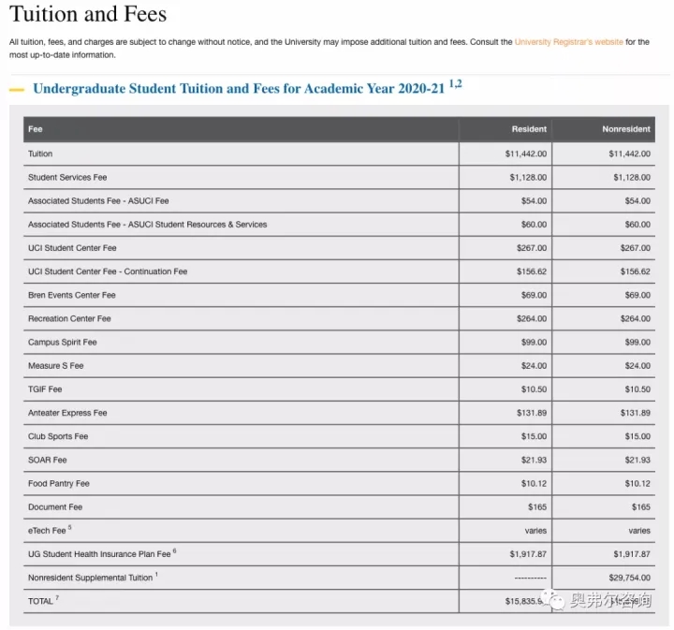Click footnote 5 next to eTech Fee
674x630 pixels.
pyautogui.click(x=69, y=527)
